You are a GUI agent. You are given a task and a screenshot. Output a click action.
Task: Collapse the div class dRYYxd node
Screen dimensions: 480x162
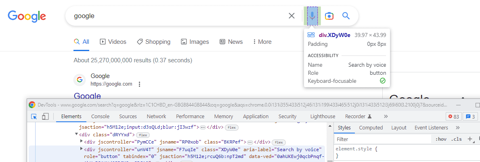76,134
